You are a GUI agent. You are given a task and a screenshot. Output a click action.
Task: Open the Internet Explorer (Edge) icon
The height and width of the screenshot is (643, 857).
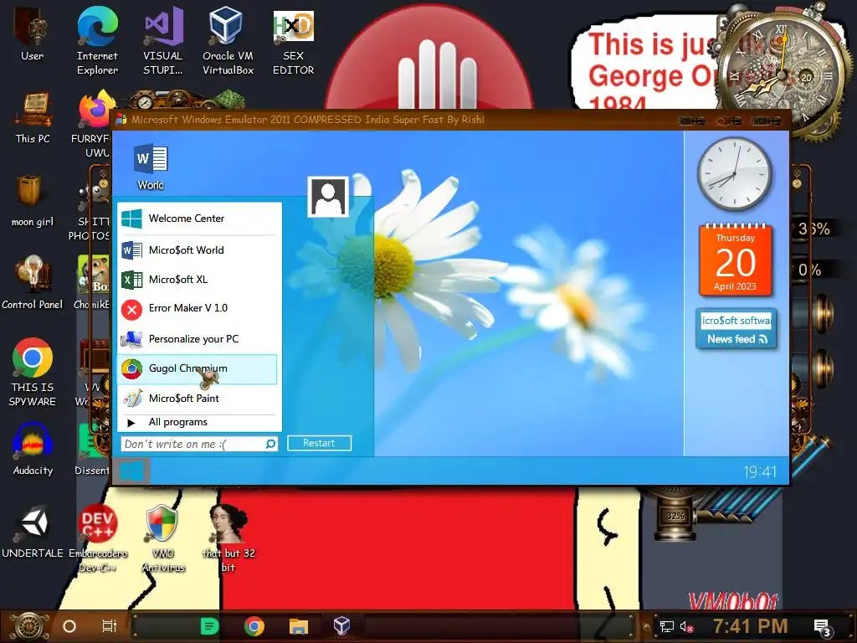pos(97,39)
